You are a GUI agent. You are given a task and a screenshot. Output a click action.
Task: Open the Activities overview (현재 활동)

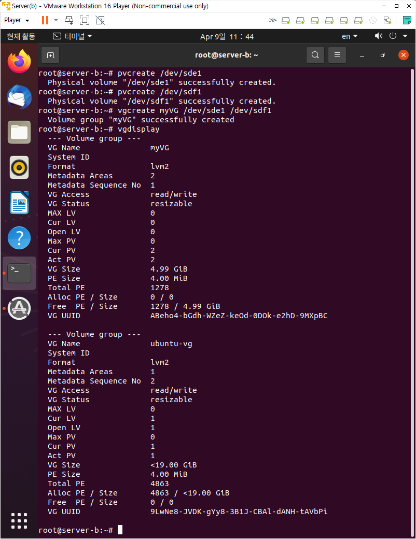[x=21, y=36]
